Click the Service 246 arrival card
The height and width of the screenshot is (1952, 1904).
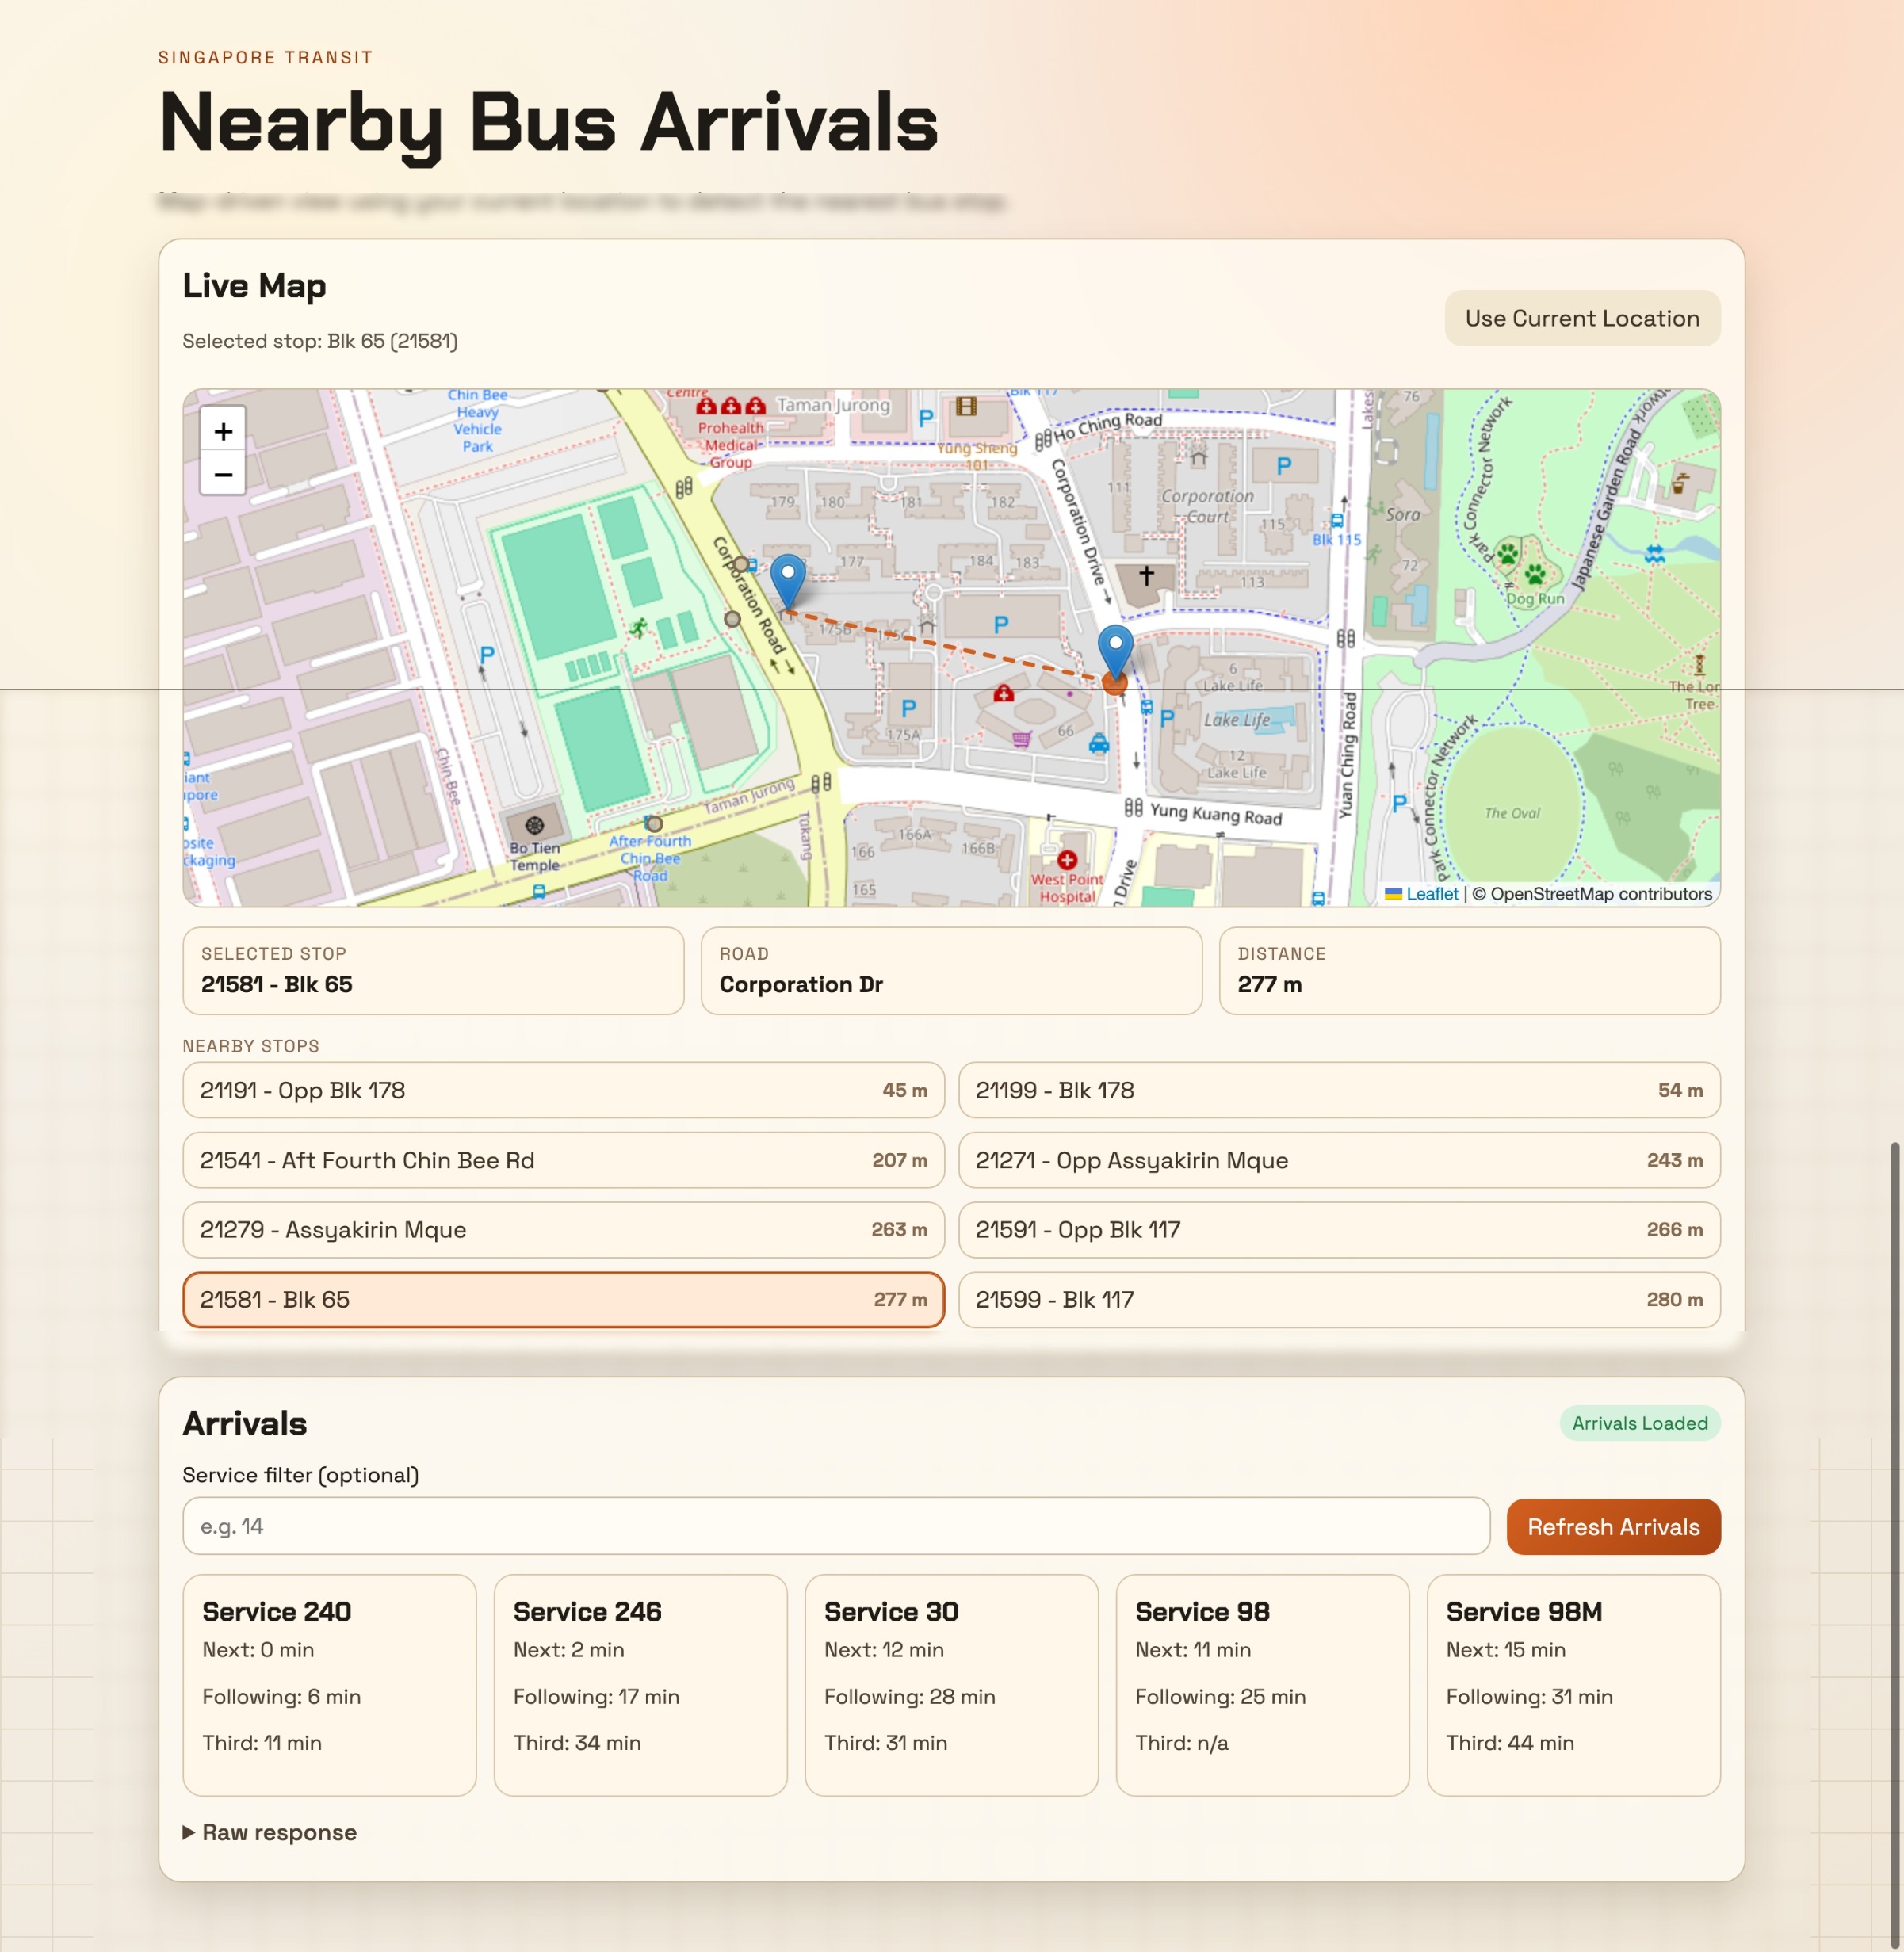pos(640,1685)
